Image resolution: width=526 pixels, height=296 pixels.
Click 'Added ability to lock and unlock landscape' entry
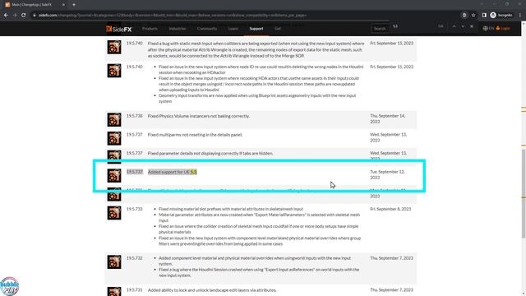pyautogui.click(x=212, y=290)
